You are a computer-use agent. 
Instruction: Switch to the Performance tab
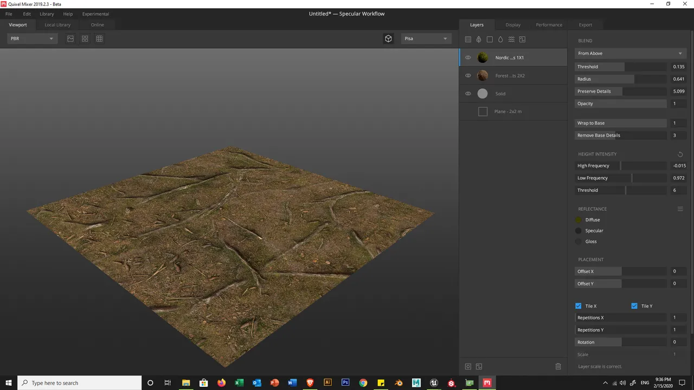point(549,25)
